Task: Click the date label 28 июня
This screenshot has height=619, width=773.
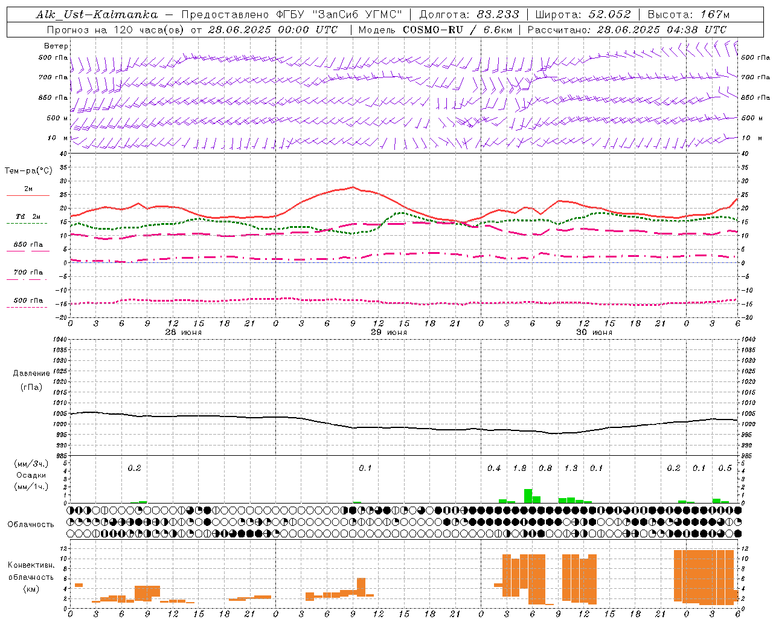Action: pos(184,332)
